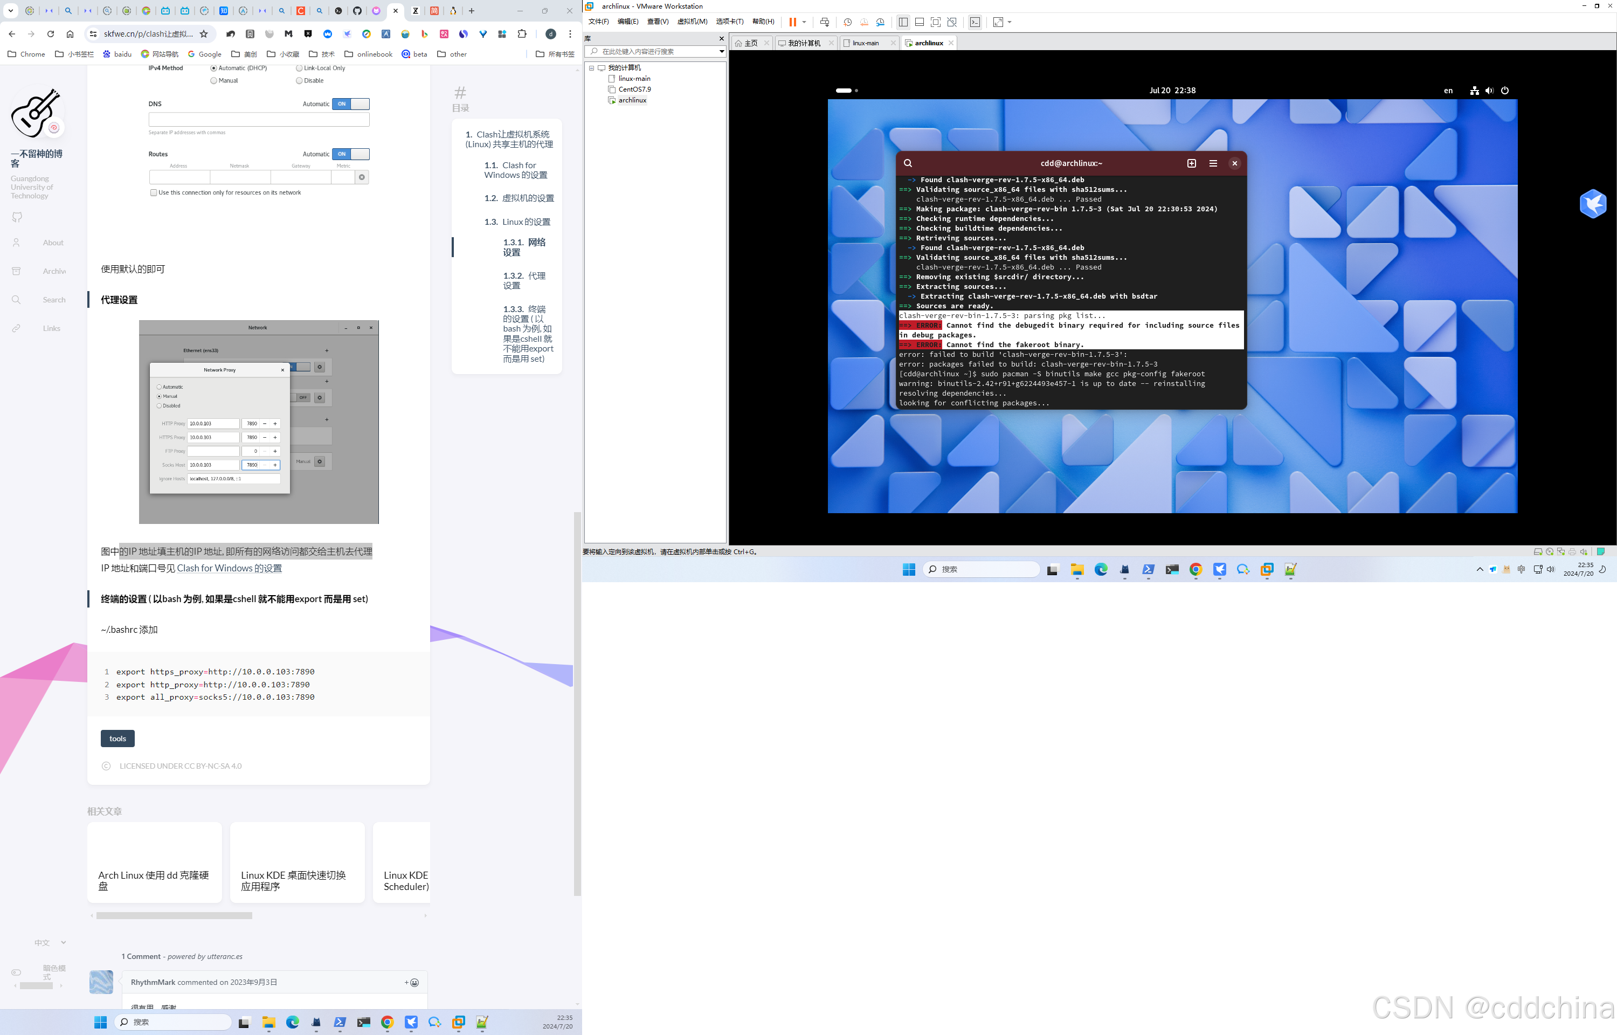Enter VMware full screen mode

(x=935, y=22)
